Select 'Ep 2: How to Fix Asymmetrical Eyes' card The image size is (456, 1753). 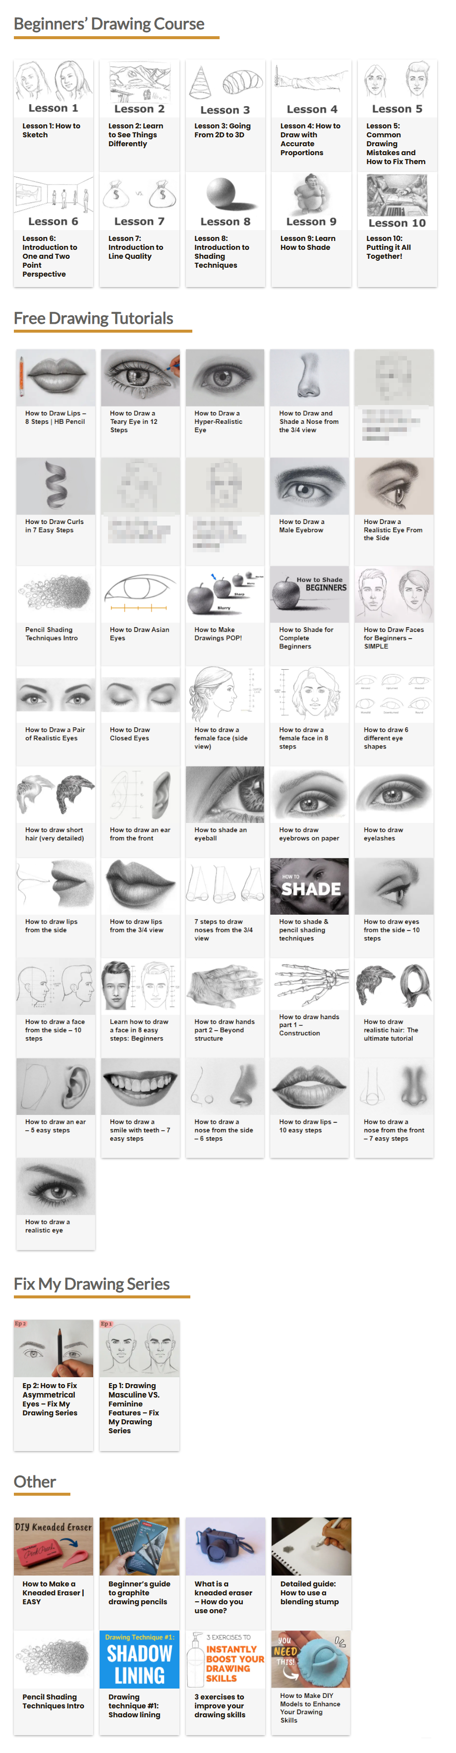click(x=53, y=1386)
